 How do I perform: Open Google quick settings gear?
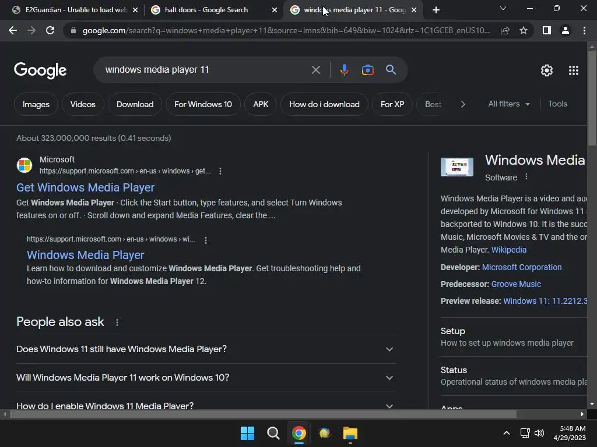point(547,70)
